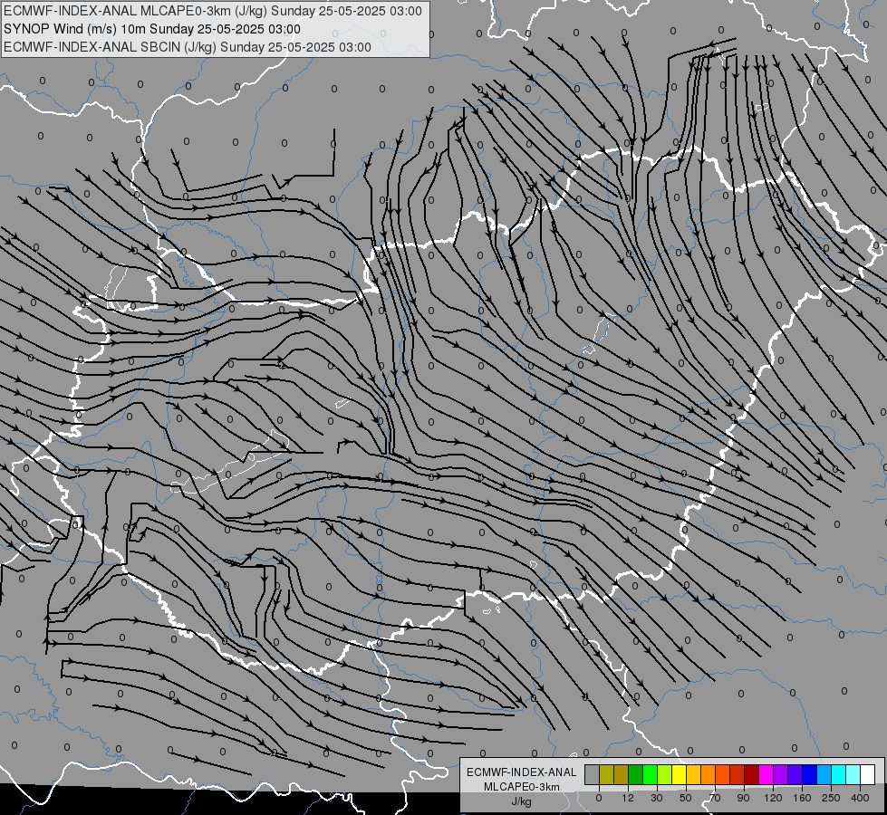Select the 12 tick label on legend scale
Image resolution: width=887 pixels, height=815 pixels.
click(x=628, y=798)
